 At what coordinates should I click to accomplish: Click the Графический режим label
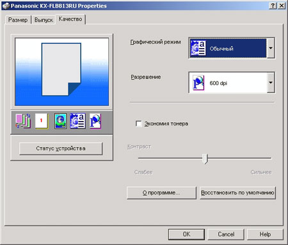click(x=156, y=42)
